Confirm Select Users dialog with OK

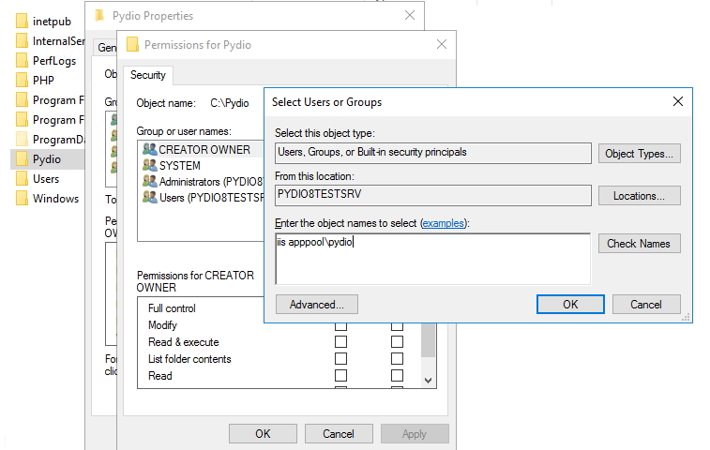point(570,305)
